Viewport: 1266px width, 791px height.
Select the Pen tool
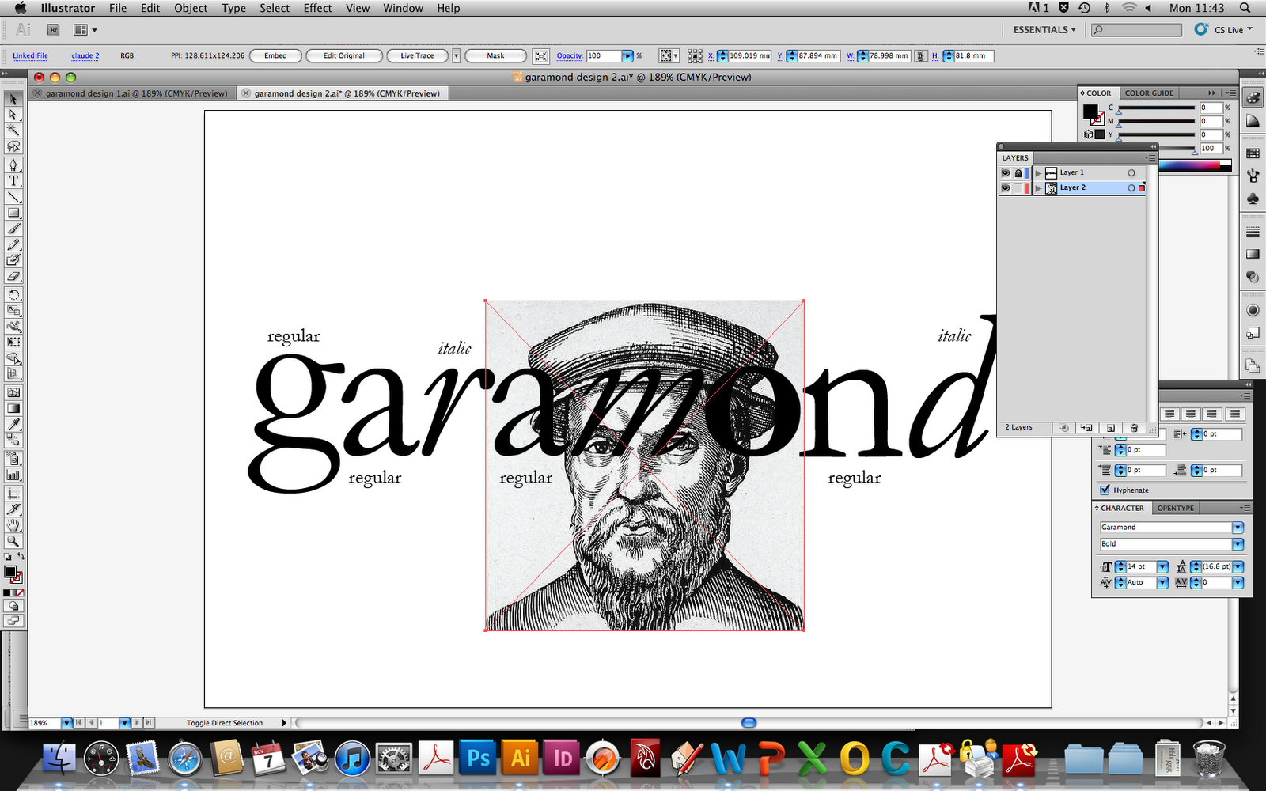13,165
